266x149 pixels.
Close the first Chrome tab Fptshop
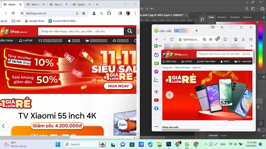[x=20, y=5]
